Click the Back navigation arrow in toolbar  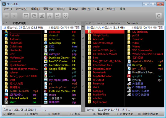click(x=6, y=16)
